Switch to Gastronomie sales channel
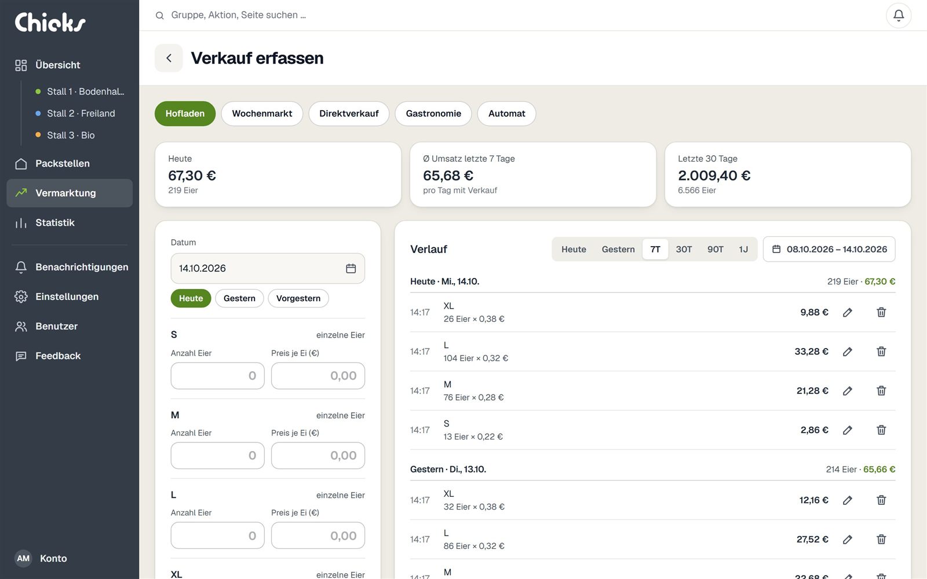 (433, 113)
